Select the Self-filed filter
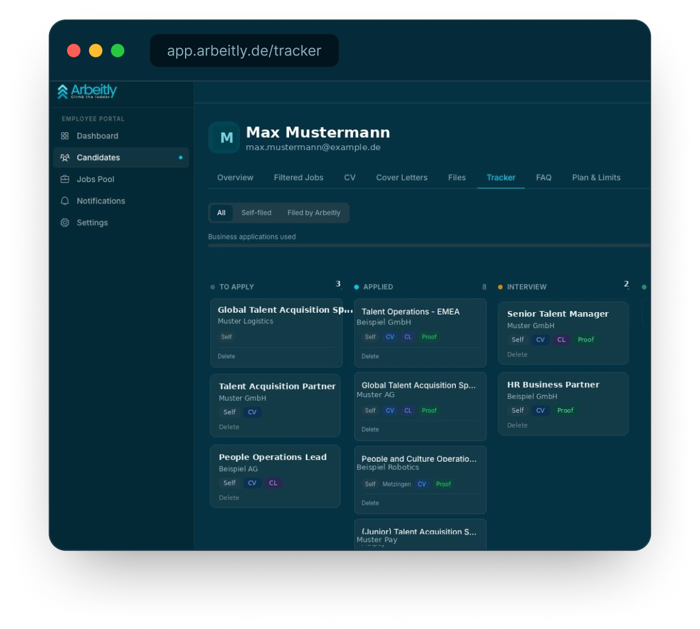 pos(256,212)
